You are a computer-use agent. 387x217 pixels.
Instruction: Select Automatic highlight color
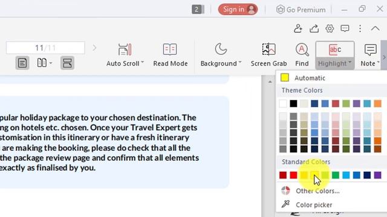click(x=331, y=78)
